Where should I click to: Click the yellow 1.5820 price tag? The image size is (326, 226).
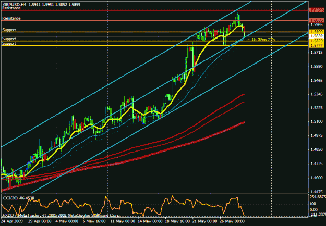click(317, 41)
